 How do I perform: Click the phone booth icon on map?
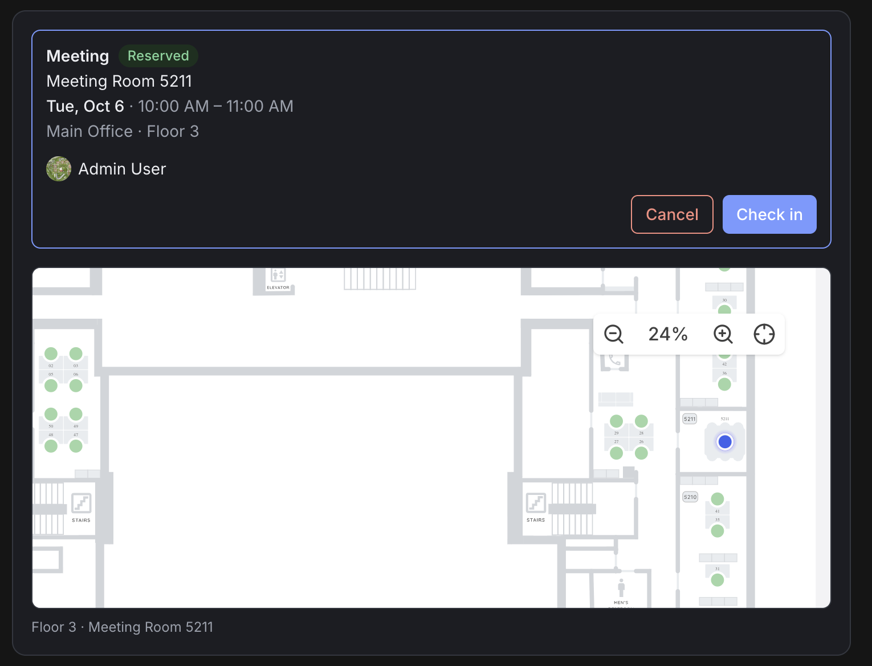(614, 360)
